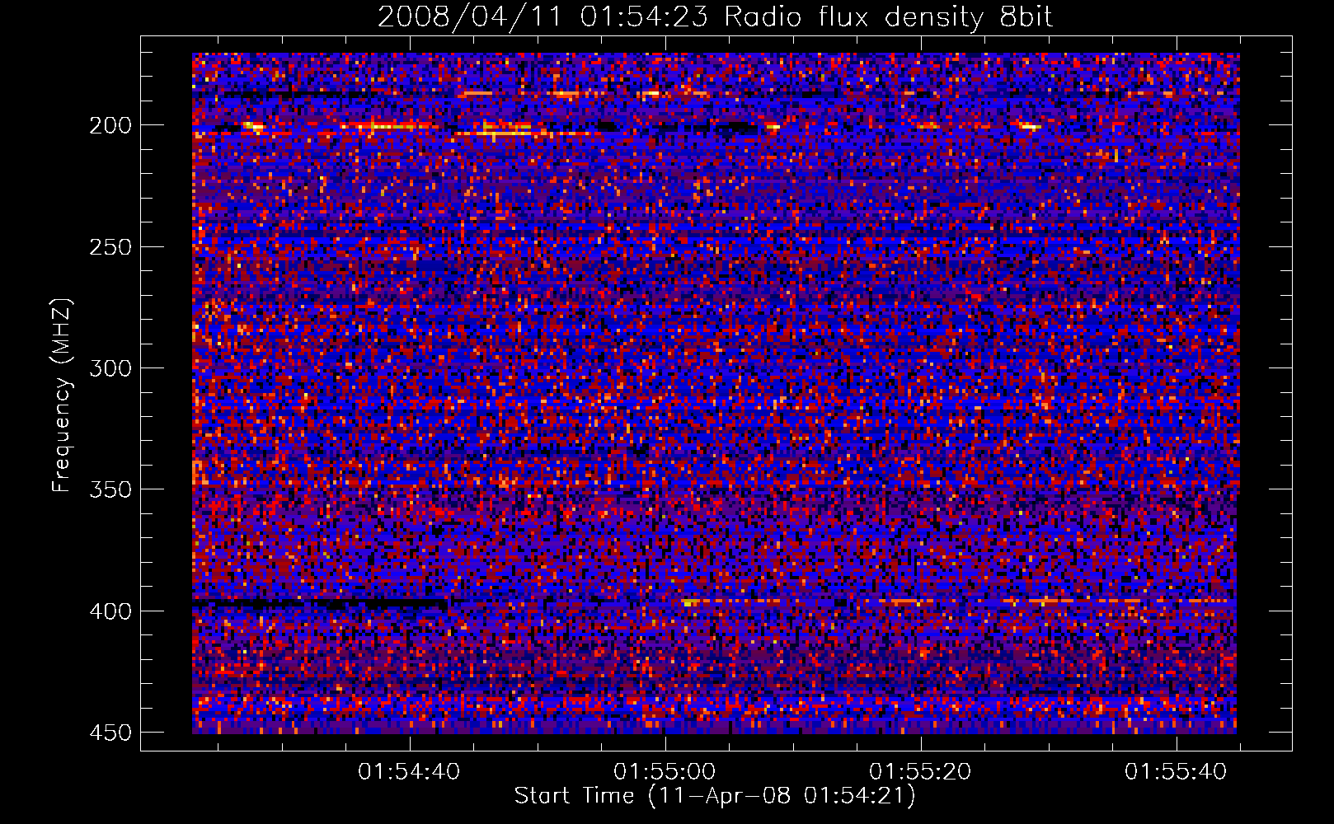Click the plot title '2008/04/11 01:54:23 Radio flux density 8bit'
Screen dimensions: 1334x824
coord(715,16)
